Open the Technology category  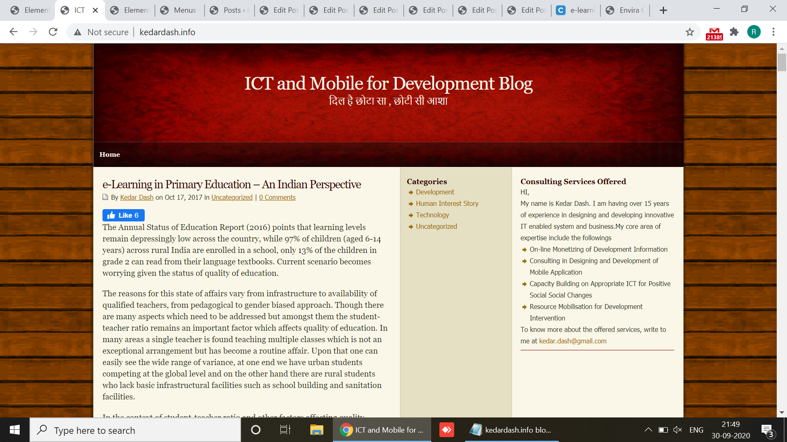click(x=432, y=215)
